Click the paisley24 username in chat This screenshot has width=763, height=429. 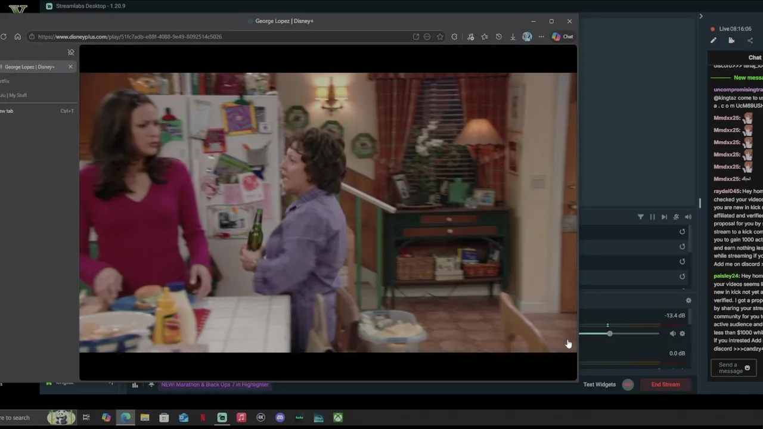pos(727,276)
